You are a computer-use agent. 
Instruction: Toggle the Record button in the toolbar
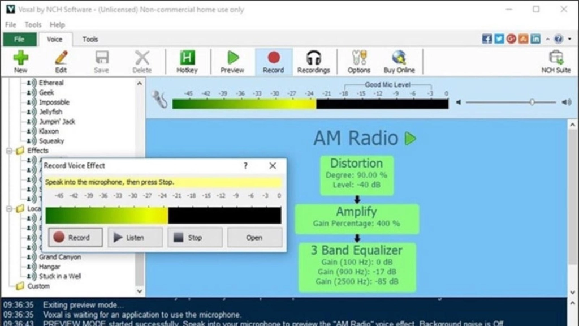[x=273, y=61]
